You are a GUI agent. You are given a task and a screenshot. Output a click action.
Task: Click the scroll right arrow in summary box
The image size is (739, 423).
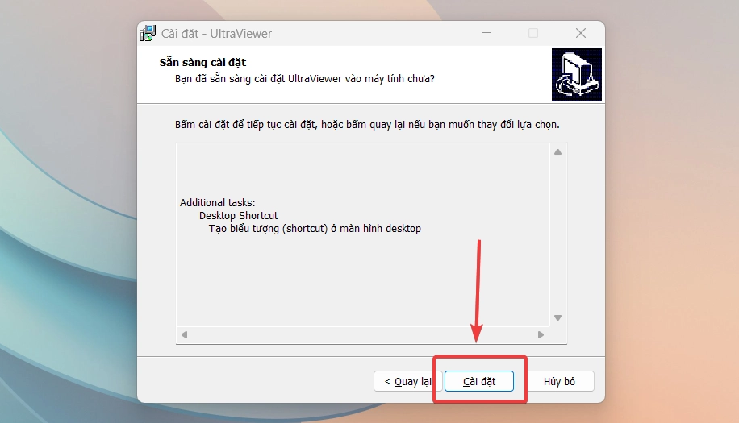pos(541,334)
